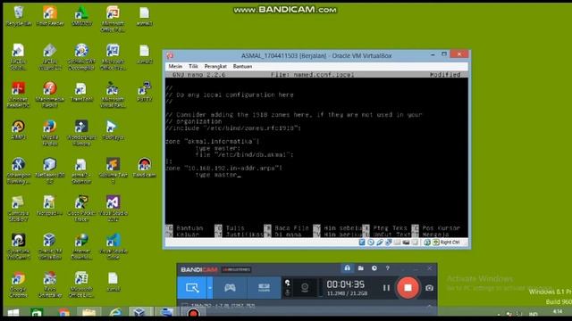
Task: Select Bandicam HDMI device recording mode
Action: [x=264, y=287]
